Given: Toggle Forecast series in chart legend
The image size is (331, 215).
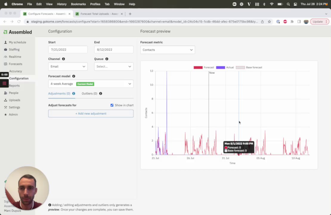Looking at the screenshot, I should [204, 67].
